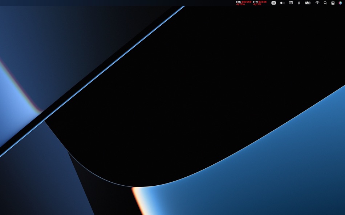Activate Siri via the colorful circle icon
Screen dimensions: 345x215
pyautogui.click(x=340, y=3)
